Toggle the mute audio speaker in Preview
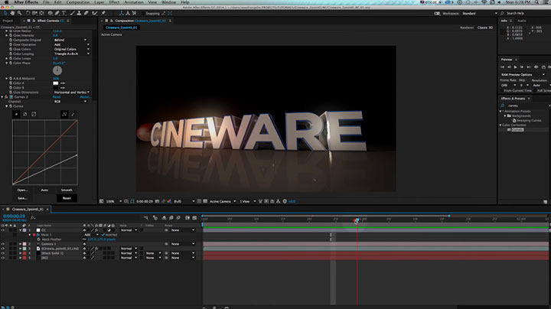551x309 pixels. coord(536,67)
